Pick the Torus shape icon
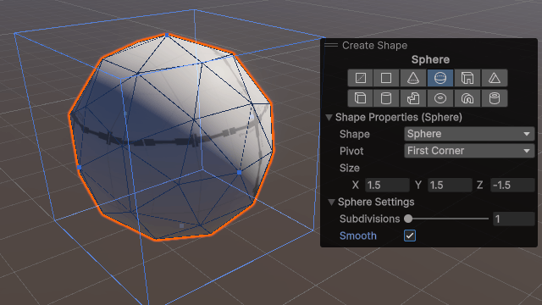The height and width of the screenshot is (305, 542). [440, 98]
